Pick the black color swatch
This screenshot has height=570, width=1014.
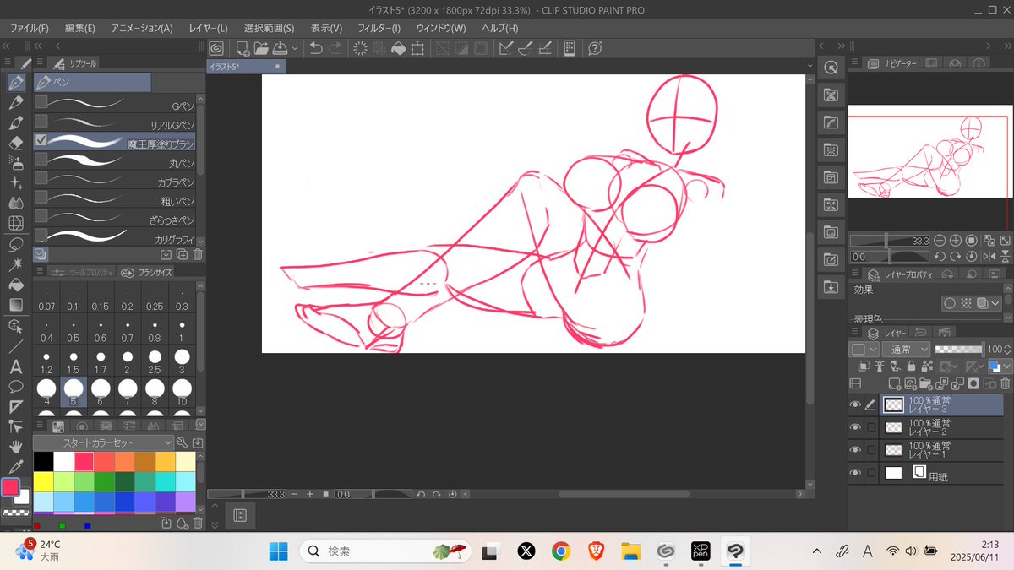pyautogui.click(x=43, y=461)
